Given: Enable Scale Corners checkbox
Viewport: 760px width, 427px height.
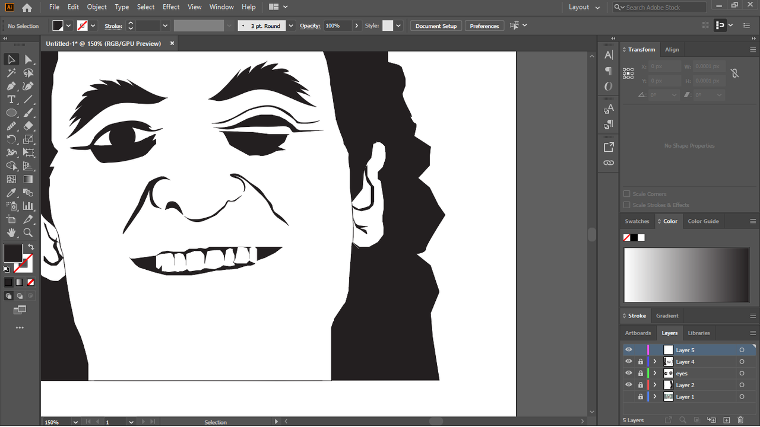Looking at the screenshot, I should (627, 194).
